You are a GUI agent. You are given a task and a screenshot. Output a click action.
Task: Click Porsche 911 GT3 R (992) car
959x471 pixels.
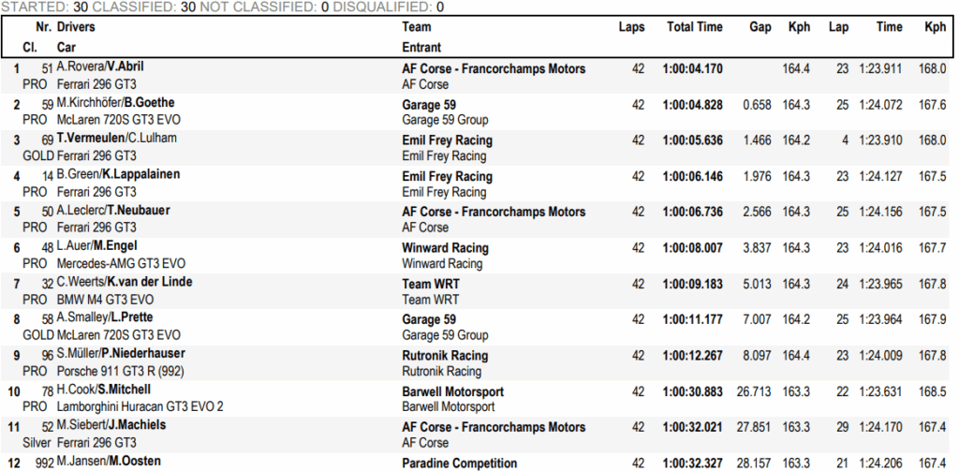[120, 372]
